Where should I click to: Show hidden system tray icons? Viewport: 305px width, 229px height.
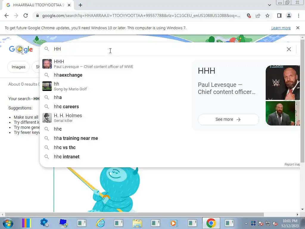click(246, 223)
